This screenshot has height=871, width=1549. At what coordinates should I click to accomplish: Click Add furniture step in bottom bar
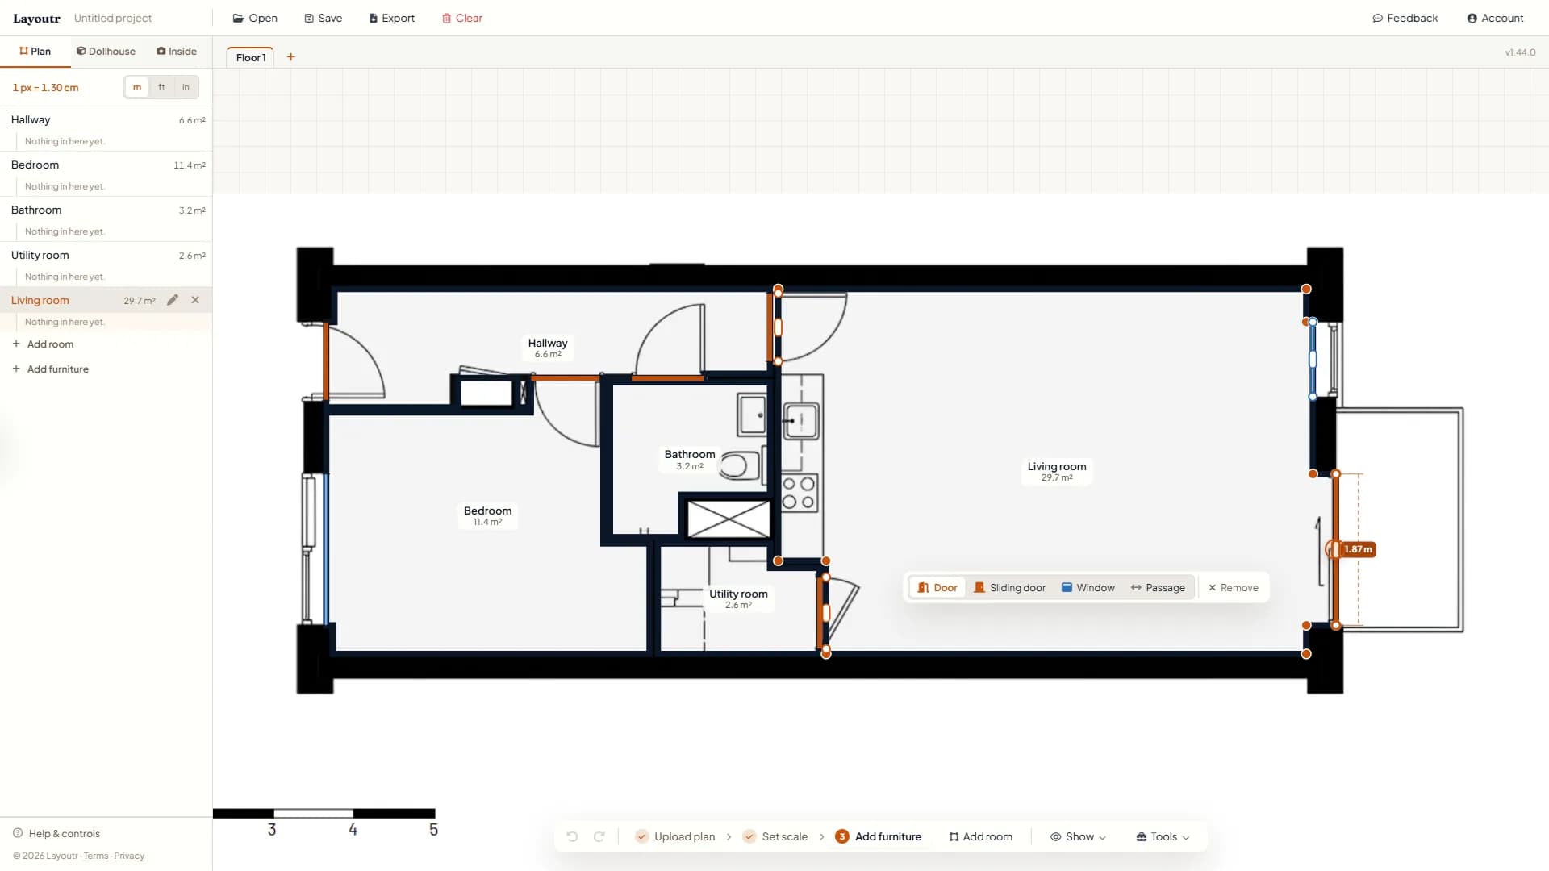879,836
